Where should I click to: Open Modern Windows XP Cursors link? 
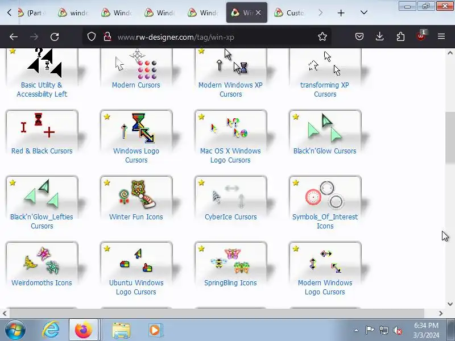[230, 90]
